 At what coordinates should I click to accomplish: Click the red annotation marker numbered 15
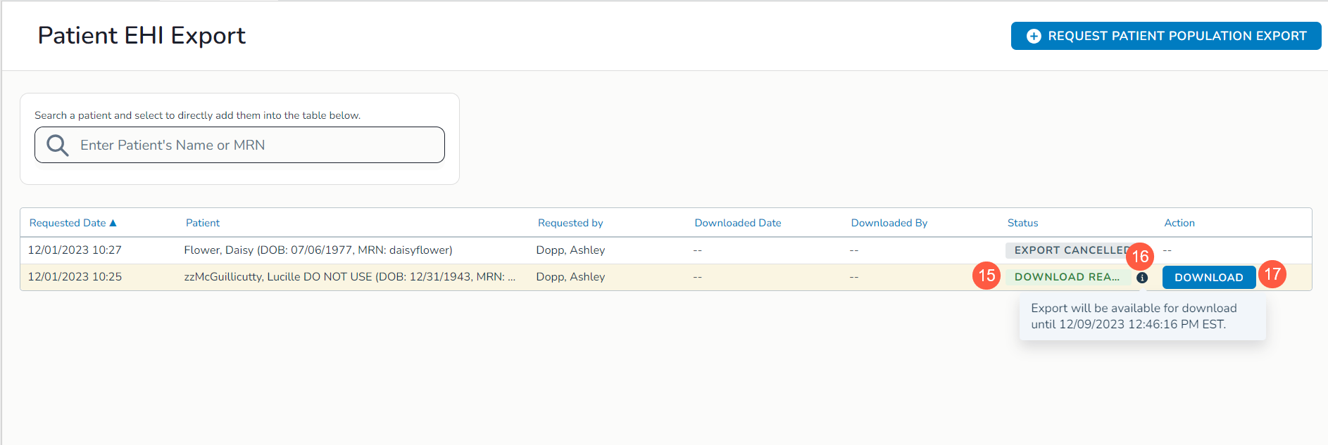[986, 276]
